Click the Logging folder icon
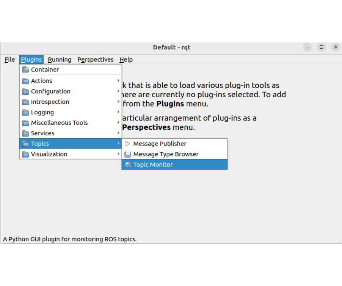Viewport: 342px width, 286px height. 25,113
